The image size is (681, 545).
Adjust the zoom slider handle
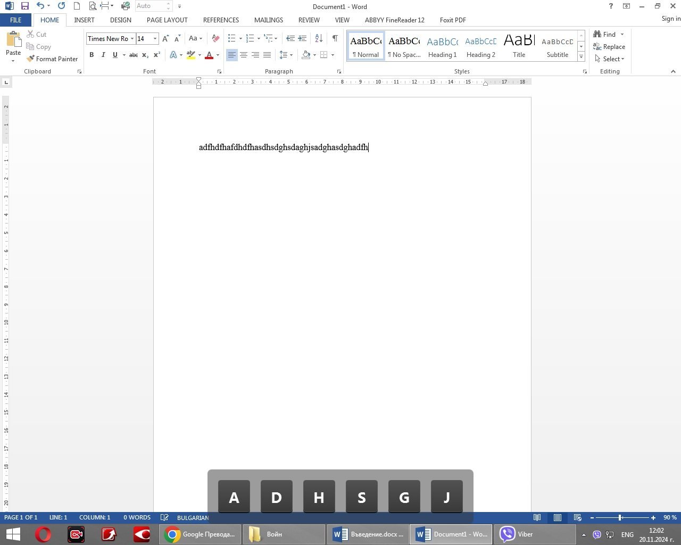pyautogui.click(x=620, y=517)
